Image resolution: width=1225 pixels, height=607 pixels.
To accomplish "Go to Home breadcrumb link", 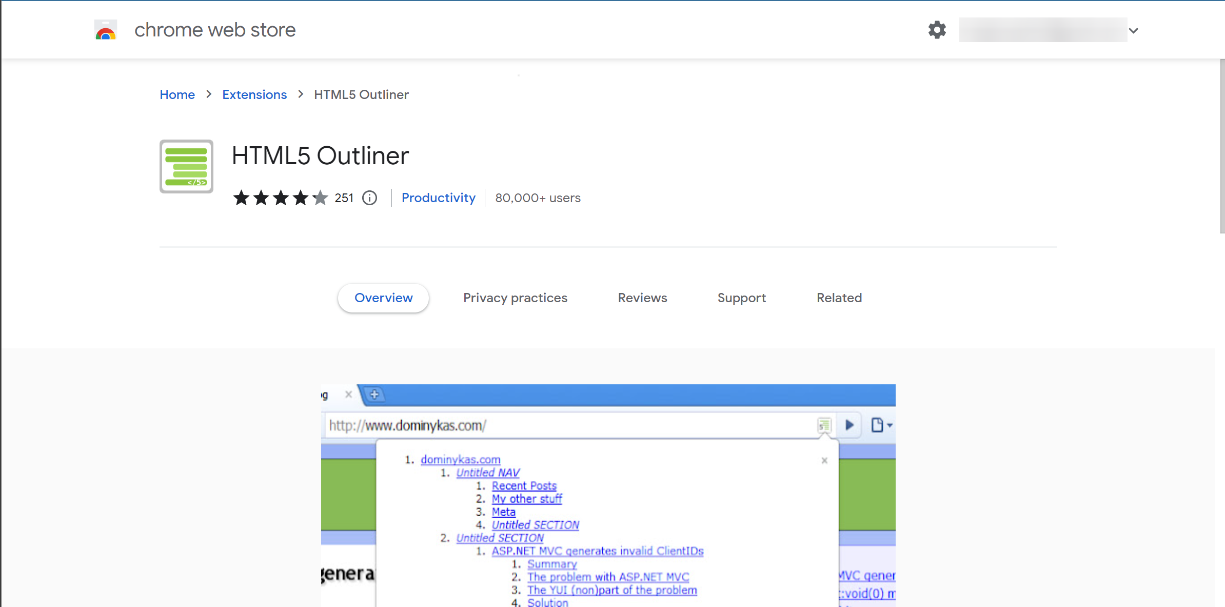I will tap(177, 95).
